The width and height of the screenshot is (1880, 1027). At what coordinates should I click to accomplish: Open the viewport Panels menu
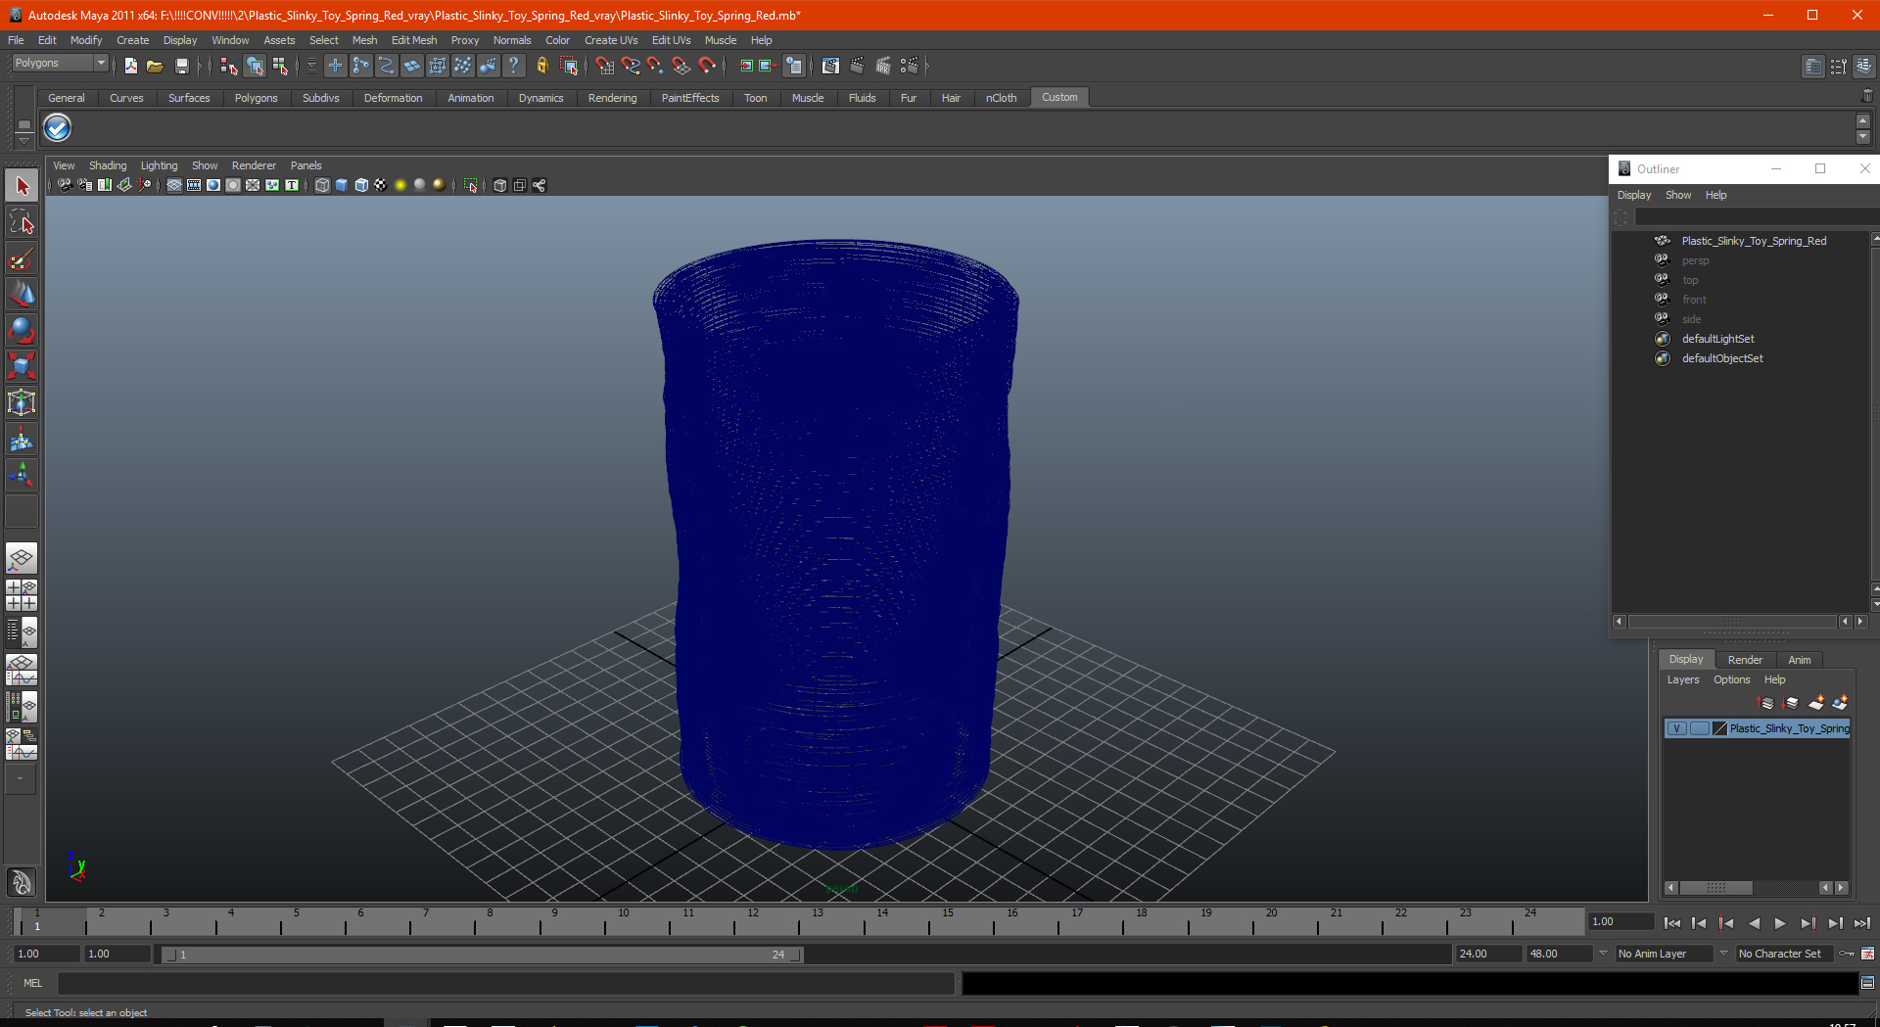click(305, 165)
